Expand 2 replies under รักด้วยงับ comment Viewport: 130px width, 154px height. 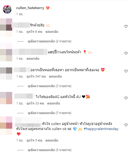49,41
